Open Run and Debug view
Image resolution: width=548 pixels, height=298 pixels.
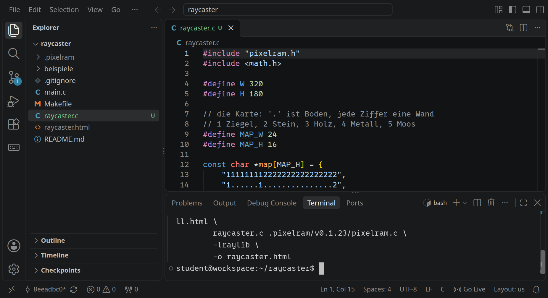14,101
